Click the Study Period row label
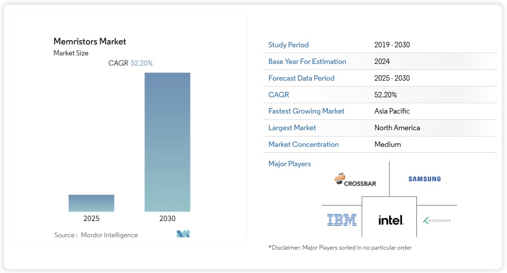This screenshot has width=507, height=273. pyautogui.click(x=288, y=45)
